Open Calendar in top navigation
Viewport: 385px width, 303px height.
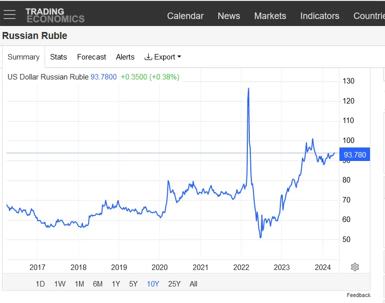tap(185, 16)
